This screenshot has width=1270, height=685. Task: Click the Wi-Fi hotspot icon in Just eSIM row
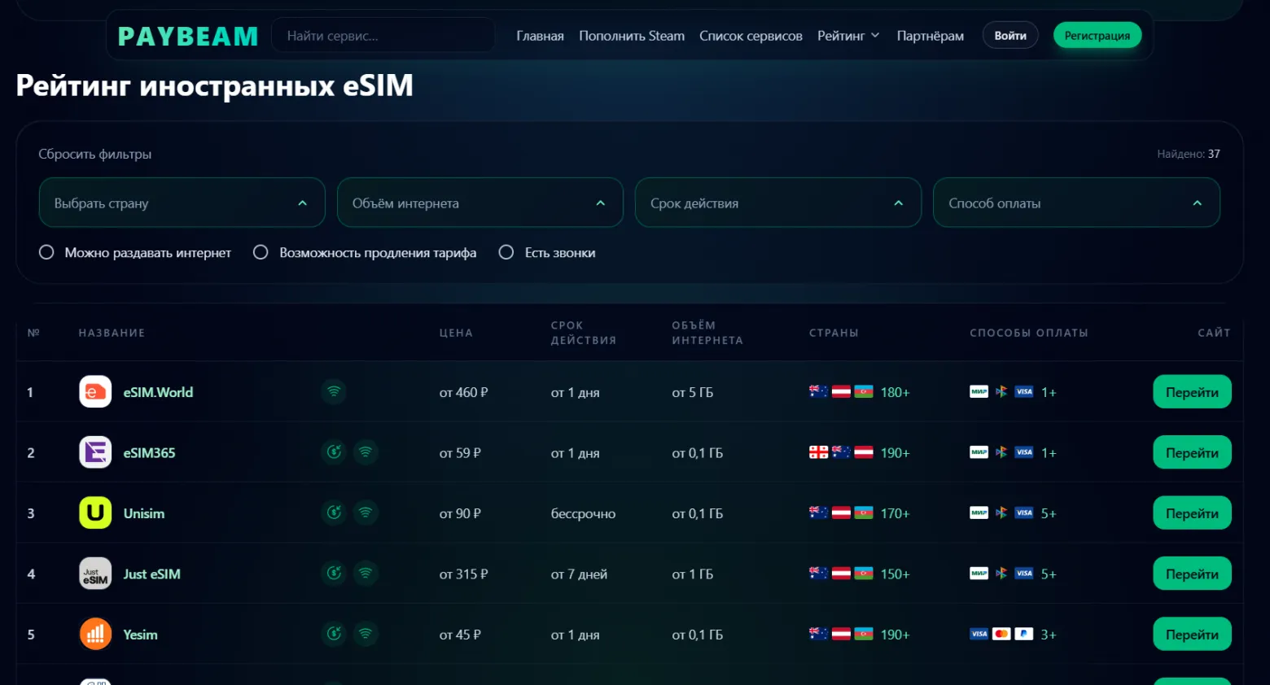click(x=366, y=573)
